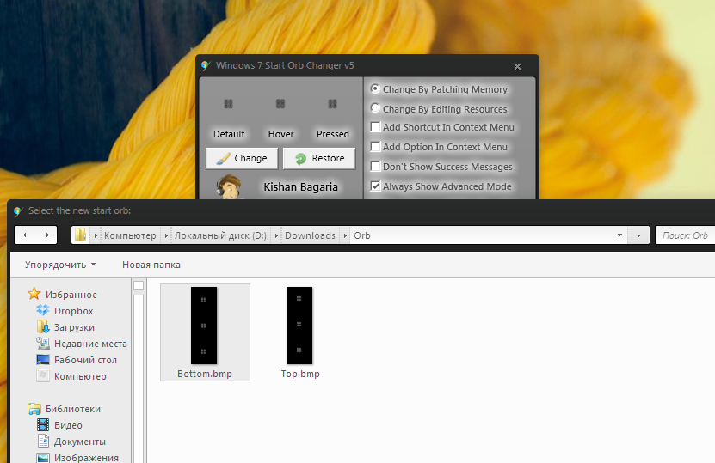
Task: Select Change By Patching Memory option
Action: pos(375,88)
